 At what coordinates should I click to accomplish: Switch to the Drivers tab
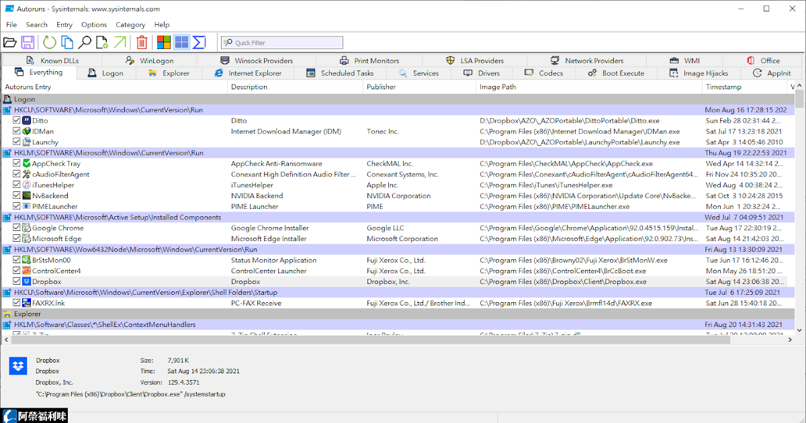482,73
